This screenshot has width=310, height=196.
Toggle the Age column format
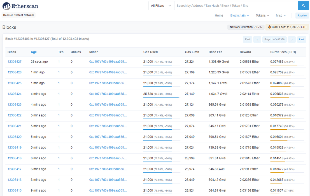point(34,52)
